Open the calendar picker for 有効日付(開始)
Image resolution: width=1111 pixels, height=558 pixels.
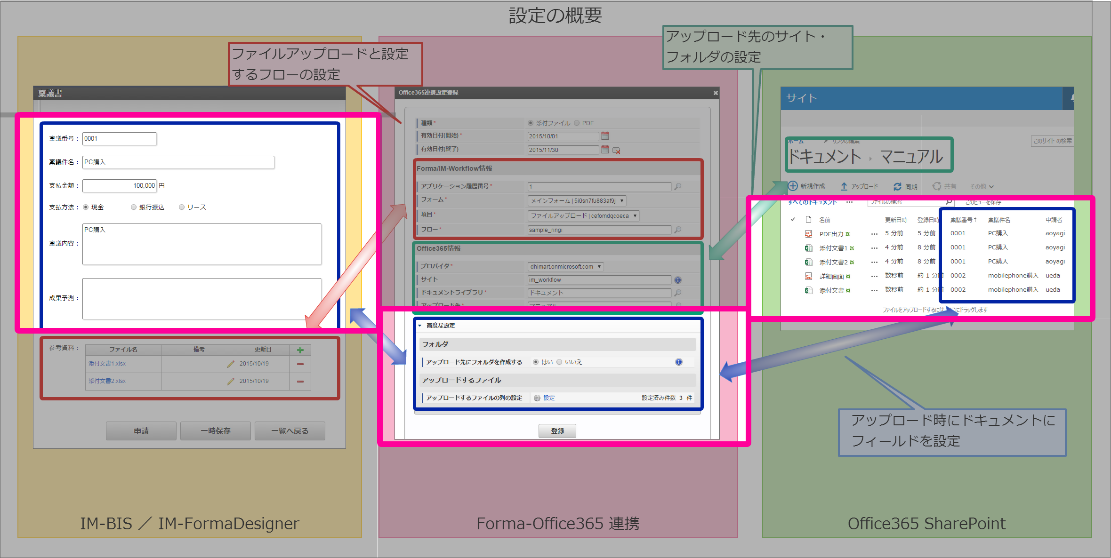click(x=605, y=136)
